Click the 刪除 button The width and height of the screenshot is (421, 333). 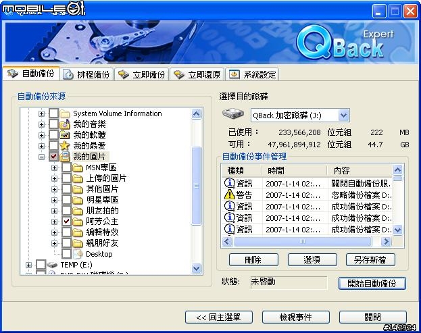[253, 260]
